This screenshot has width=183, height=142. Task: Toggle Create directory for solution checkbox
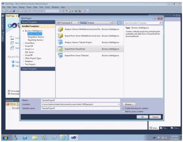point(124,108)
